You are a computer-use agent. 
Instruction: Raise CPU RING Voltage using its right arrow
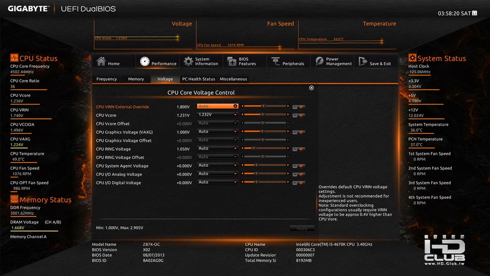click(288, 149)
